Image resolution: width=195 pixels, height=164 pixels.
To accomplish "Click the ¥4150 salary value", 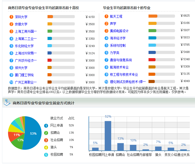I will (90, 17).
